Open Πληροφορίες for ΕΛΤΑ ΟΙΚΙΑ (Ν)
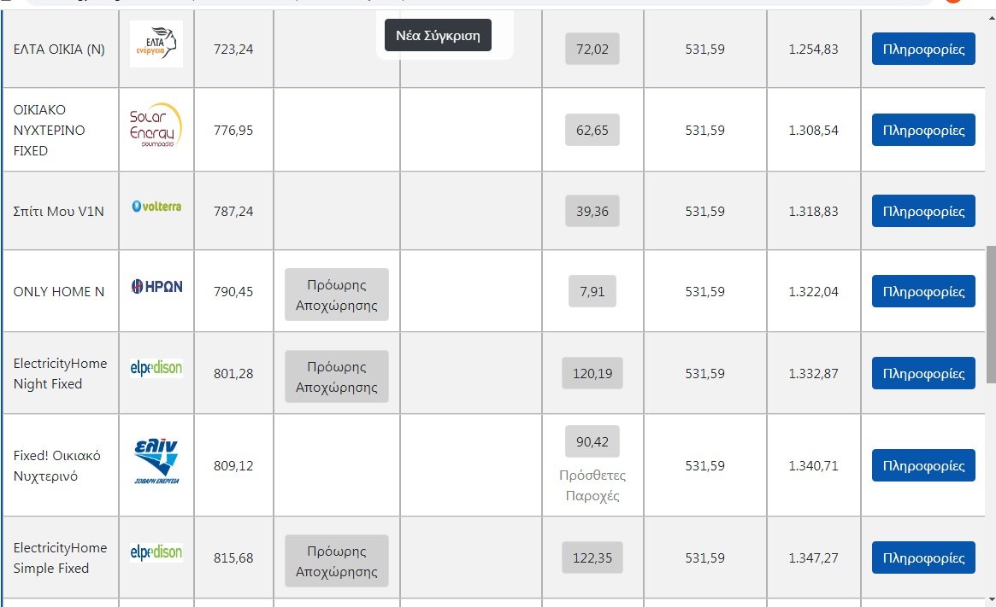 coord(923,49)
